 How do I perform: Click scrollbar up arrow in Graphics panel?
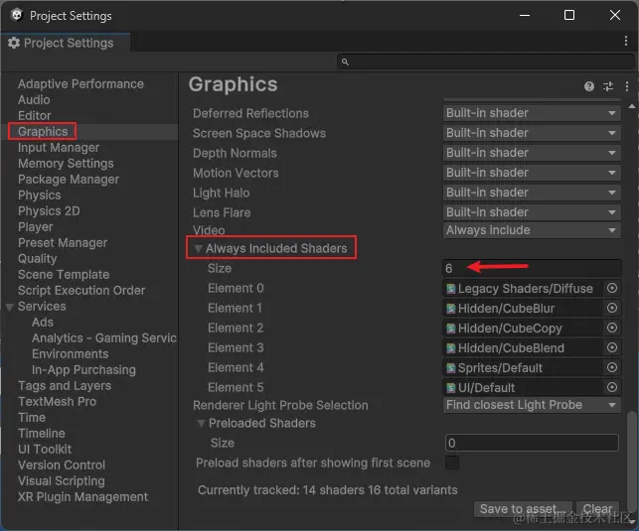pyautogui.click(x=632, y=106)
